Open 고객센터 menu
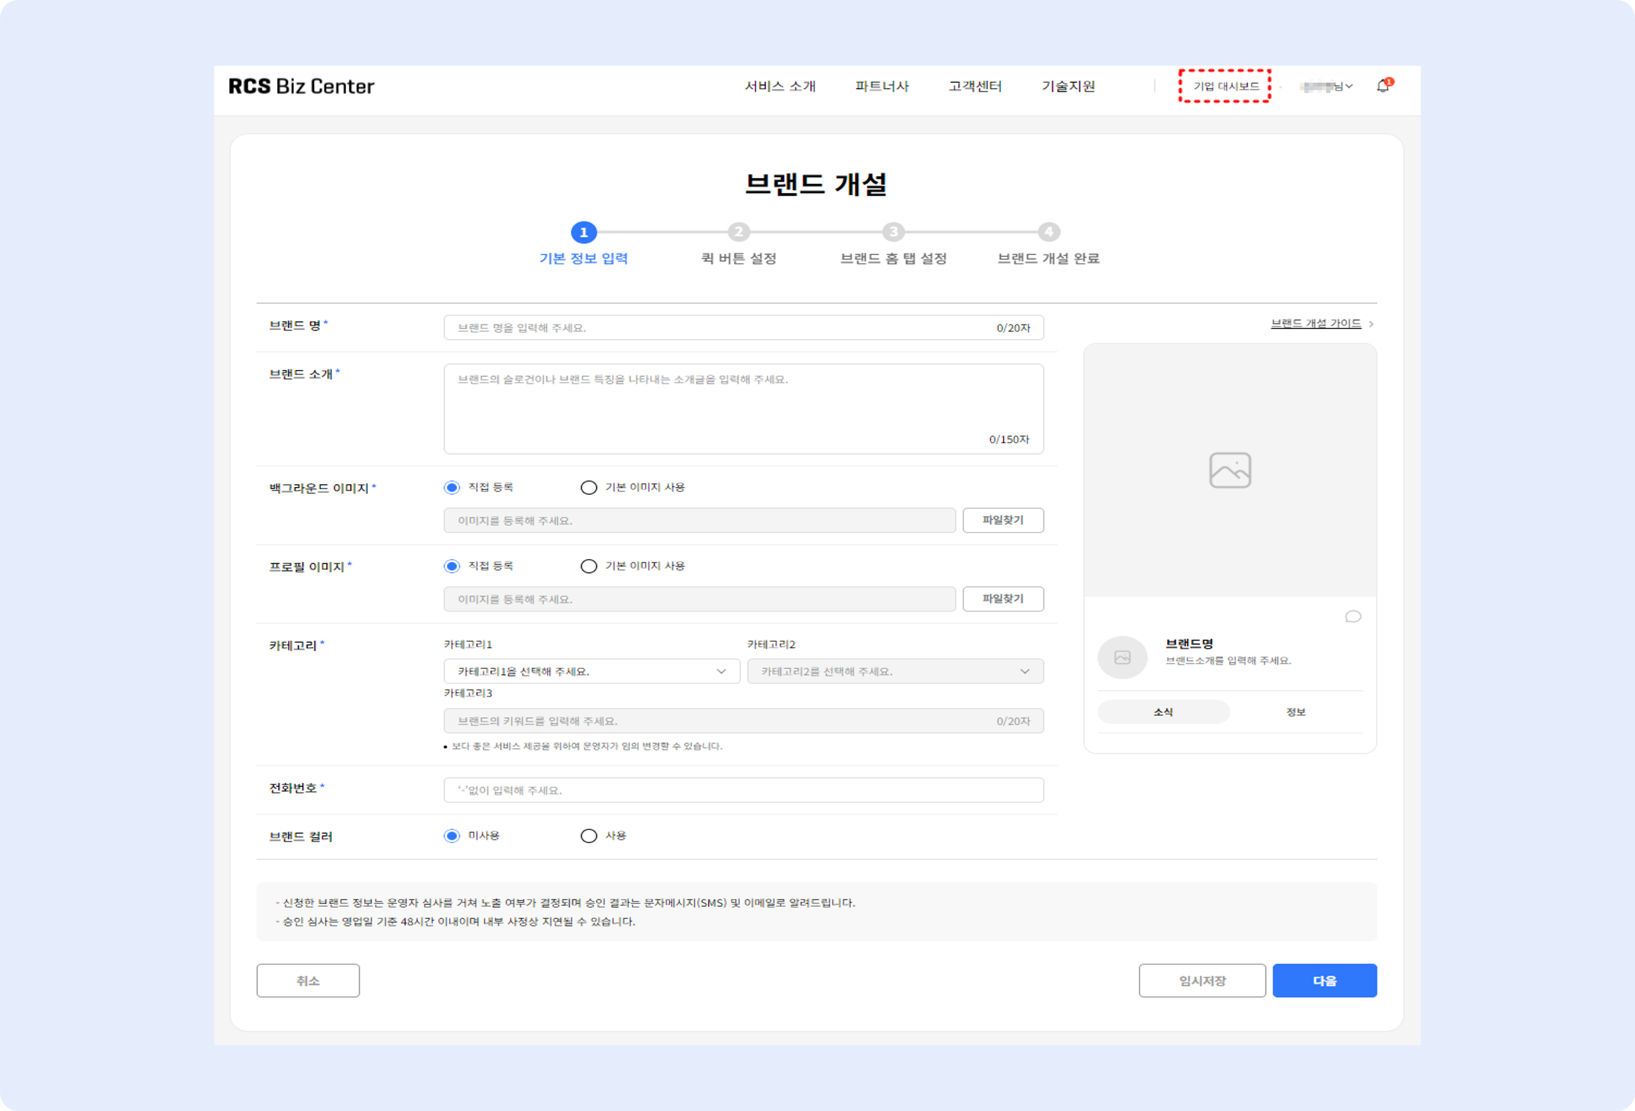The image size is (1635, 1111). coord(975,86)
